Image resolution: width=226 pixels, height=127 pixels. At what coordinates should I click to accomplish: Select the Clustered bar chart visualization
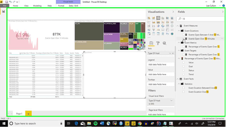tap(158, 18)
